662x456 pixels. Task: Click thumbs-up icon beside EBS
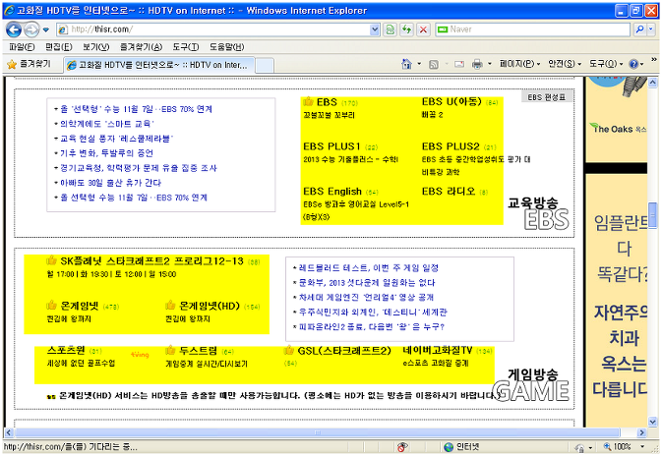pos(308,101)
